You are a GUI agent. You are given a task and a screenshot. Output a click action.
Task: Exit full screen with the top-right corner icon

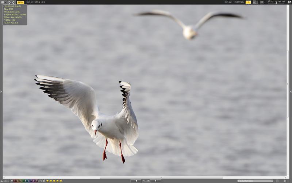tap(289, 2)
